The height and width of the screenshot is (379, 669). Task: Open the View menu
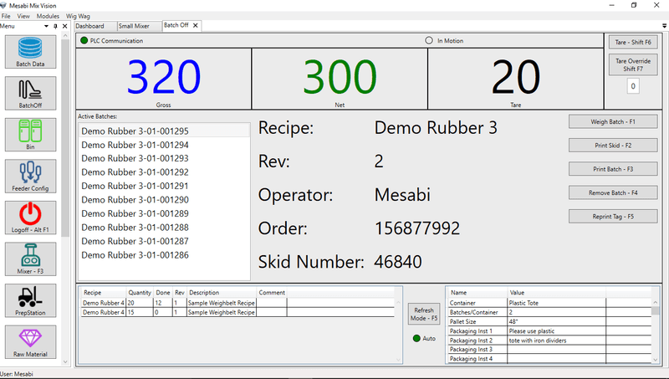23,16
